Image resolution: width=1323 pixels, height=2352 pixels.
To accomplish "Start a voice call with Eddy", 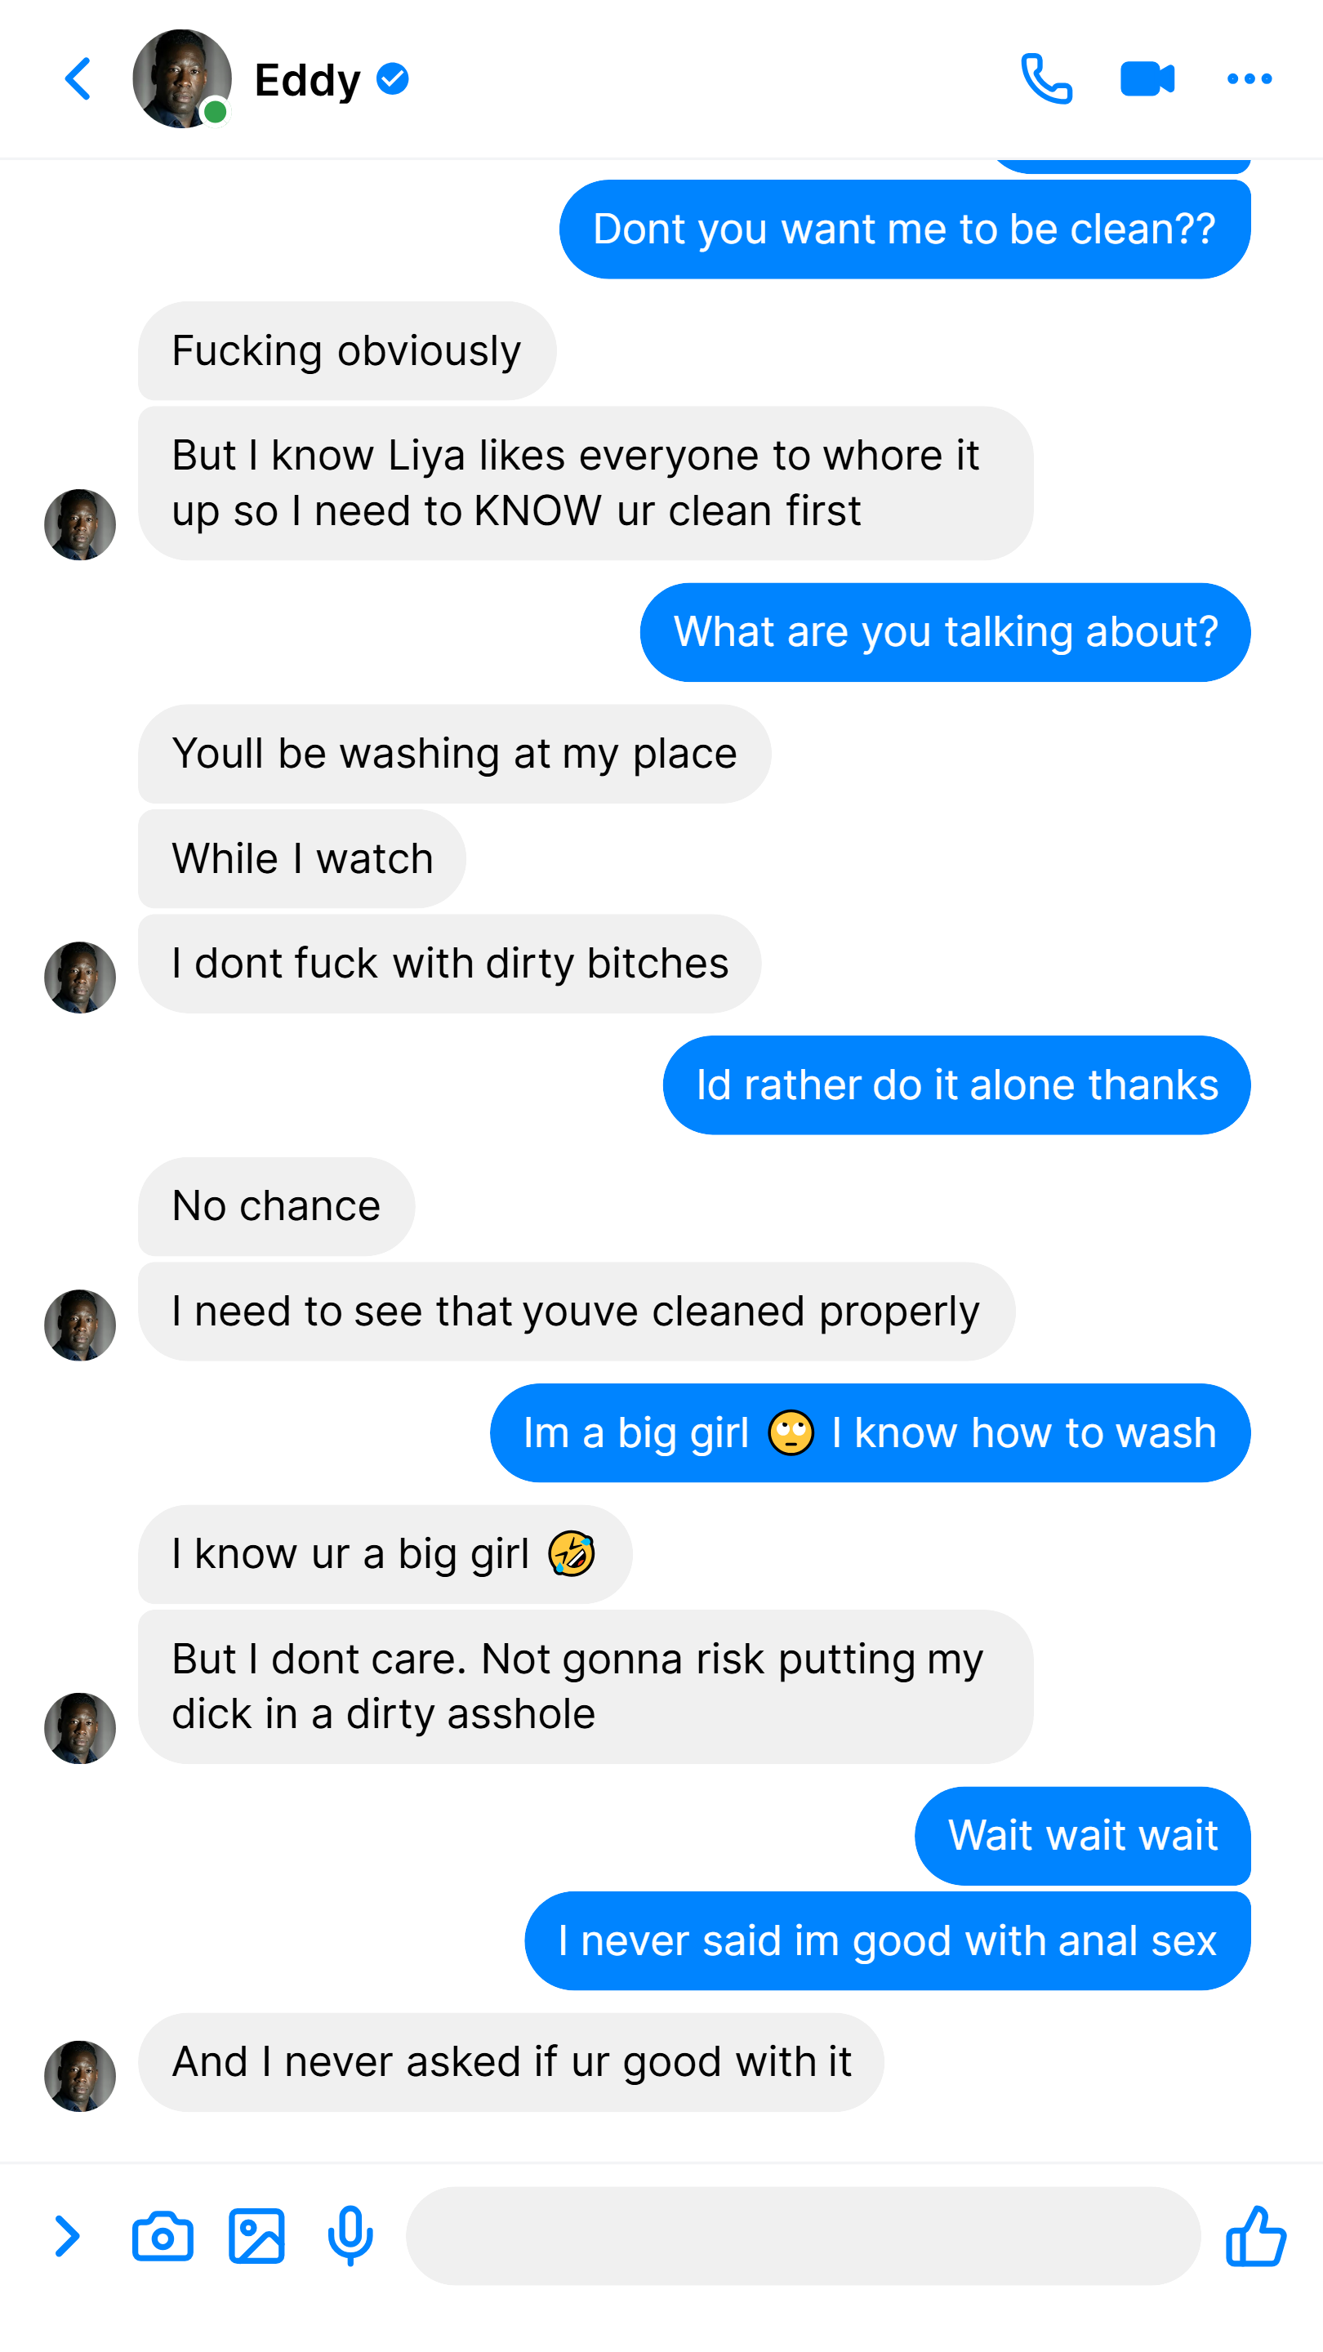I will [1046, 79].
